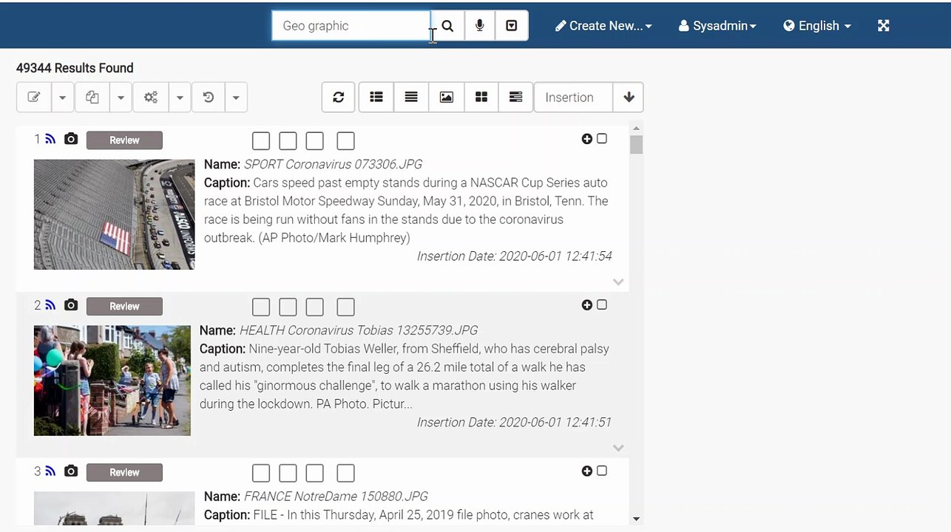
Task: Click the history undo toolbar icon
Action: click(x=209, y=97)
